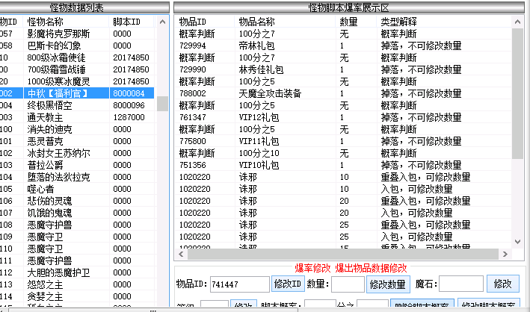Select monster 终极黑悟空
This screenshot has height=312, width=530.
click(x=49, y=105)
